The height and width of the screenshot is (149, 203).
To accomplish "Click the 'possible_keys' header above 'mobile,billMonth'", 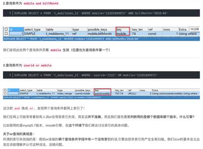I will (x=97, y=29).
